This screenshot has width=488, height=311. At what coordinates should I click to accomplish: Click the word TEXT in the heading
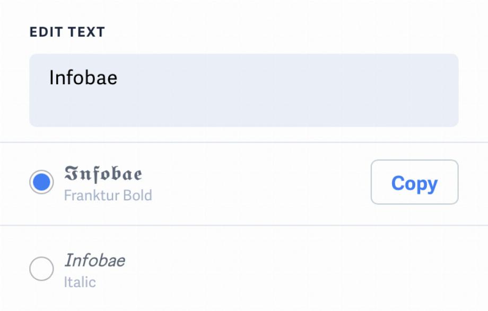(x=87, y=32)
